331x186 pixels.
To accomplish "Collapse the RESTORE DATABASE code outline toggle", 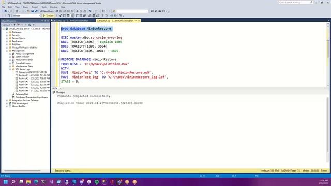I will [59, 60].
